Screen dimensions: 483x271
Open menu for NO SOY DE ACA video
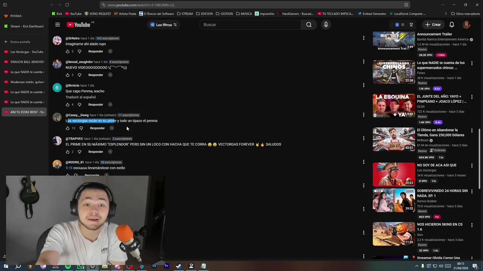tap(472, 165)
